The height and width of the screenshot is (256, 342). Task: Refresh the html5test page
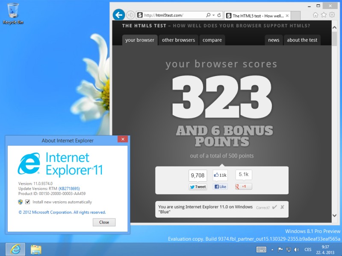(x=219, y=15)
